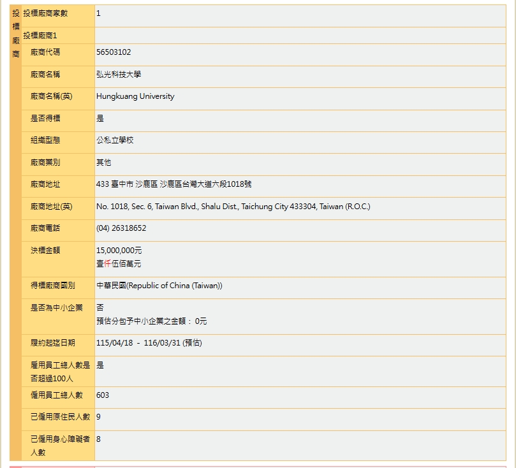Click the Chinese address 台灣大道六段1018號

[x=205, y=184]
